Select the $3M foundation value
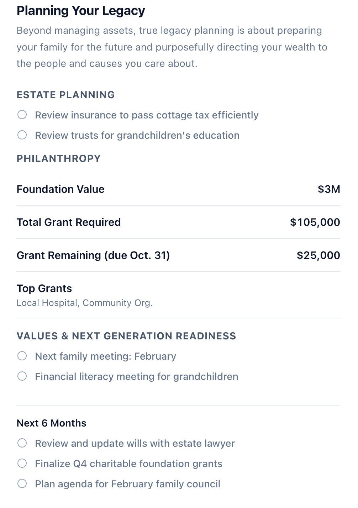This screenshot has width=358, height=508. click(x=329, y=189)
